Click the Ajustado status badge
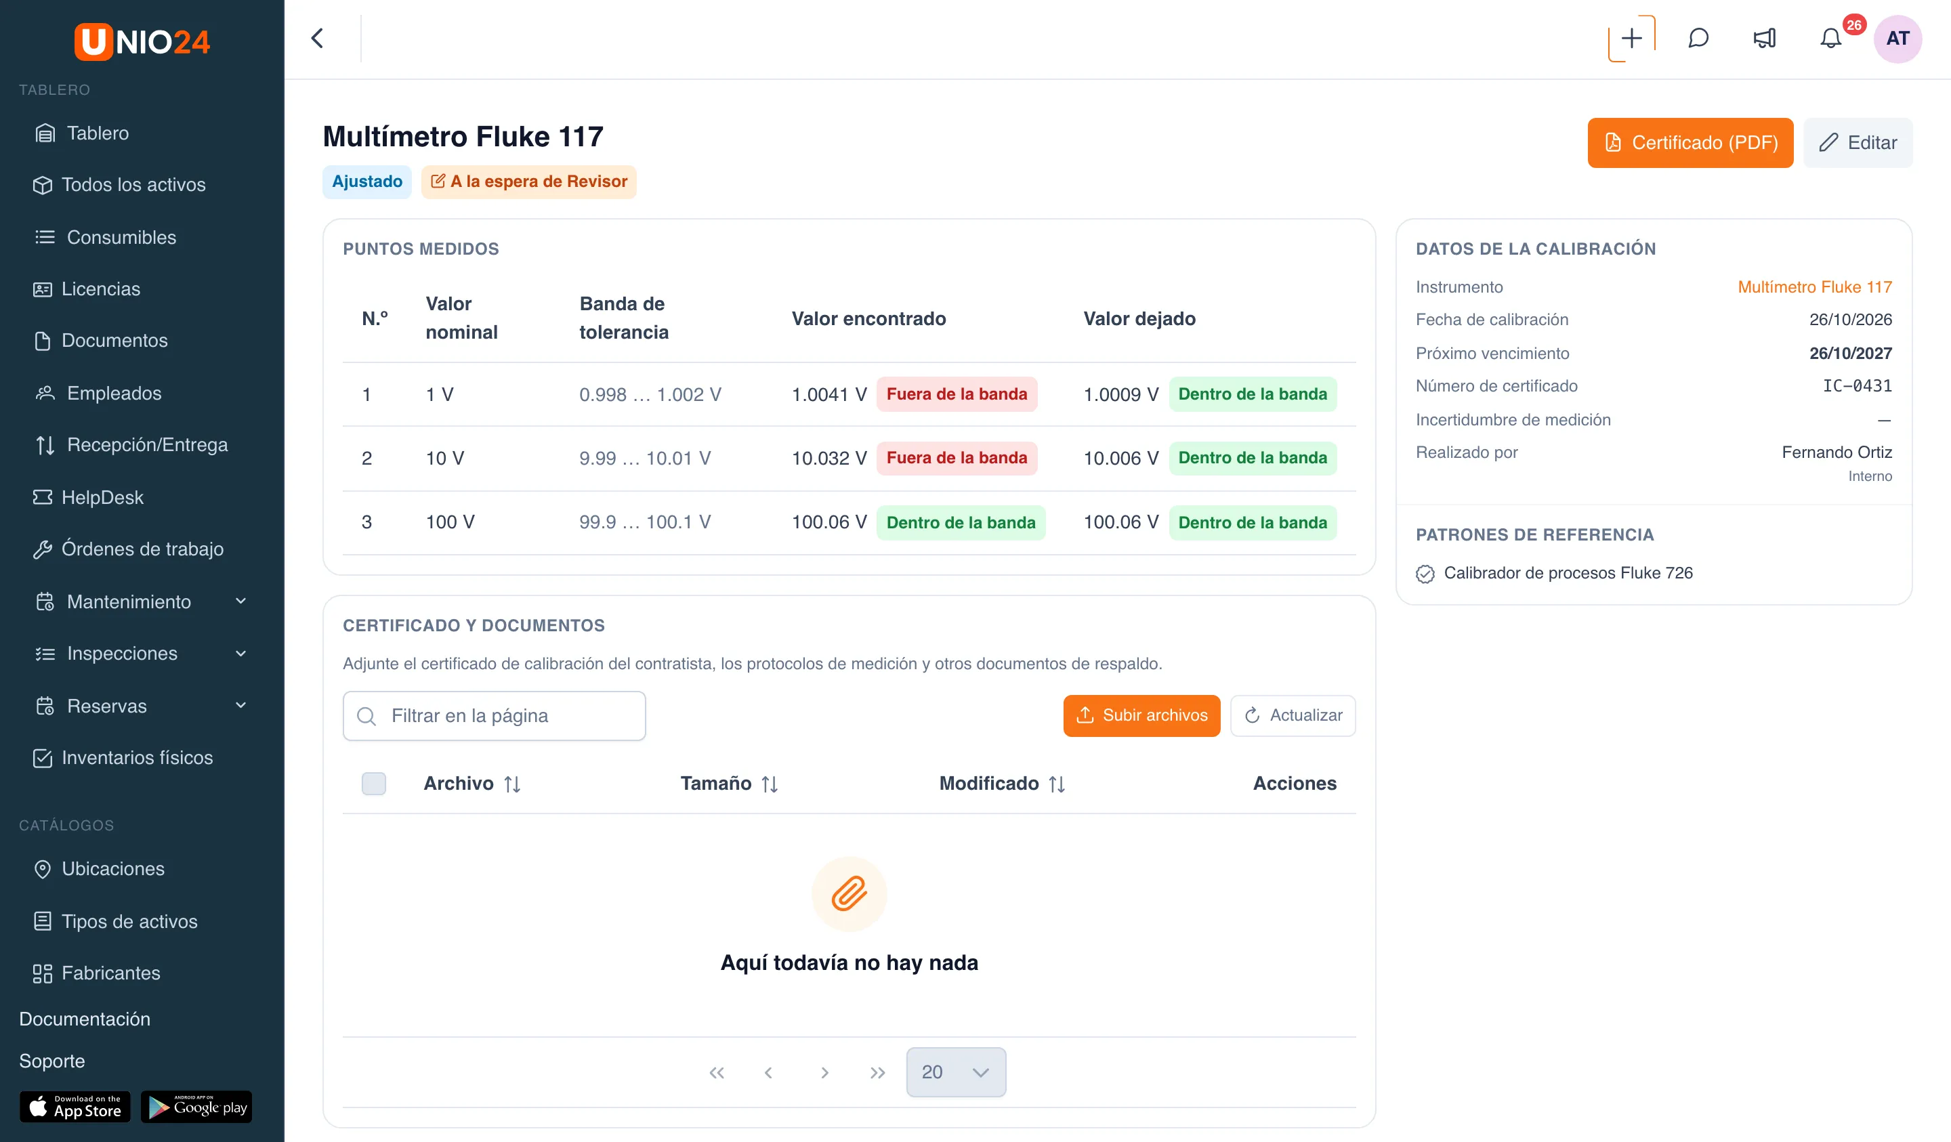The width and height of the screenshot is (1951, 1142). click(x=367, y=182)
